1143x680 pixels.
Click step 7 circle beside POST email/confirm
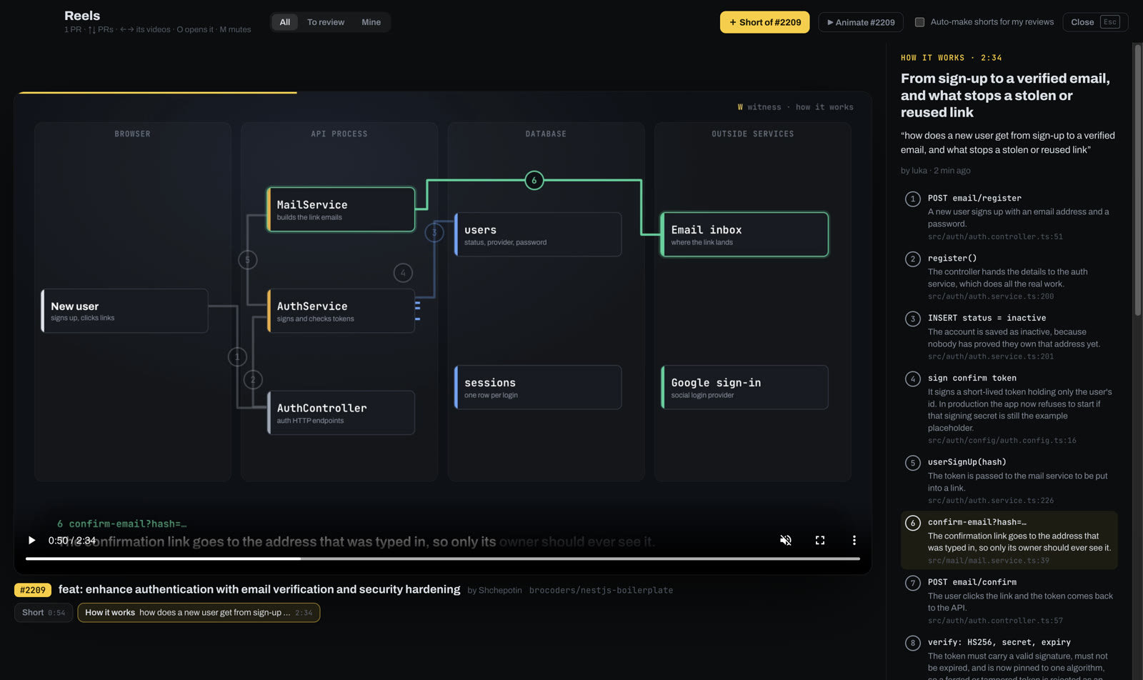tap(912, 584)
